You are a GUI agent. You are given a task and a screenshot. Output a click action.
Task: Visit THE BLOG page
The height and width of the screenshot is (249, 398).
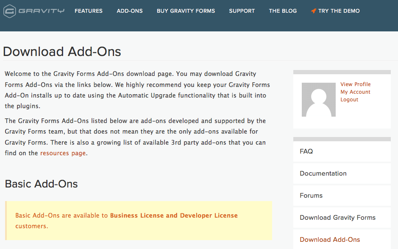click(x=283, y=11)
